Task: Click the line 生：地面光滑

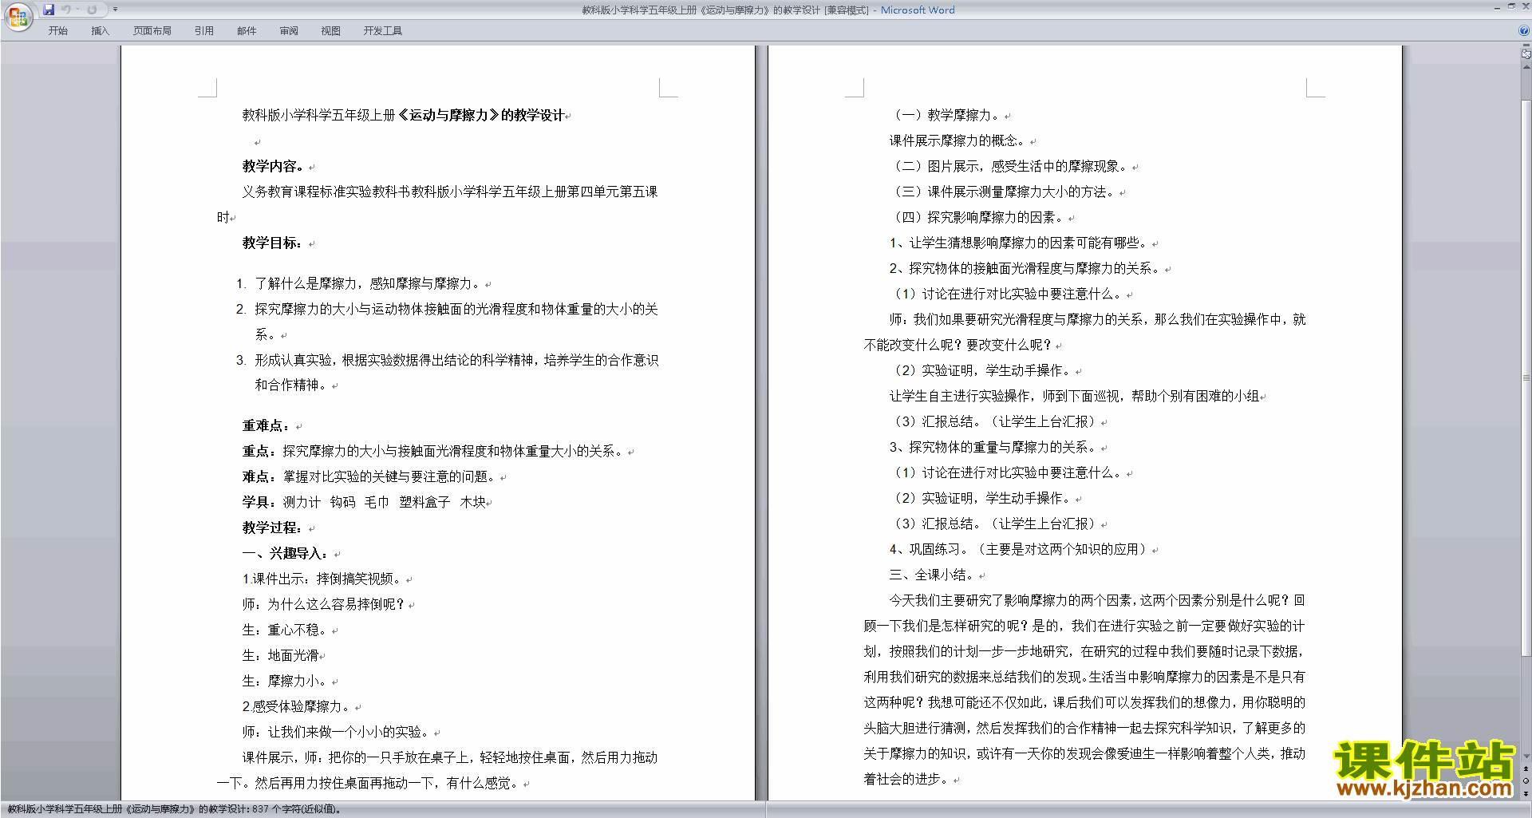Action: pos(280,656)
